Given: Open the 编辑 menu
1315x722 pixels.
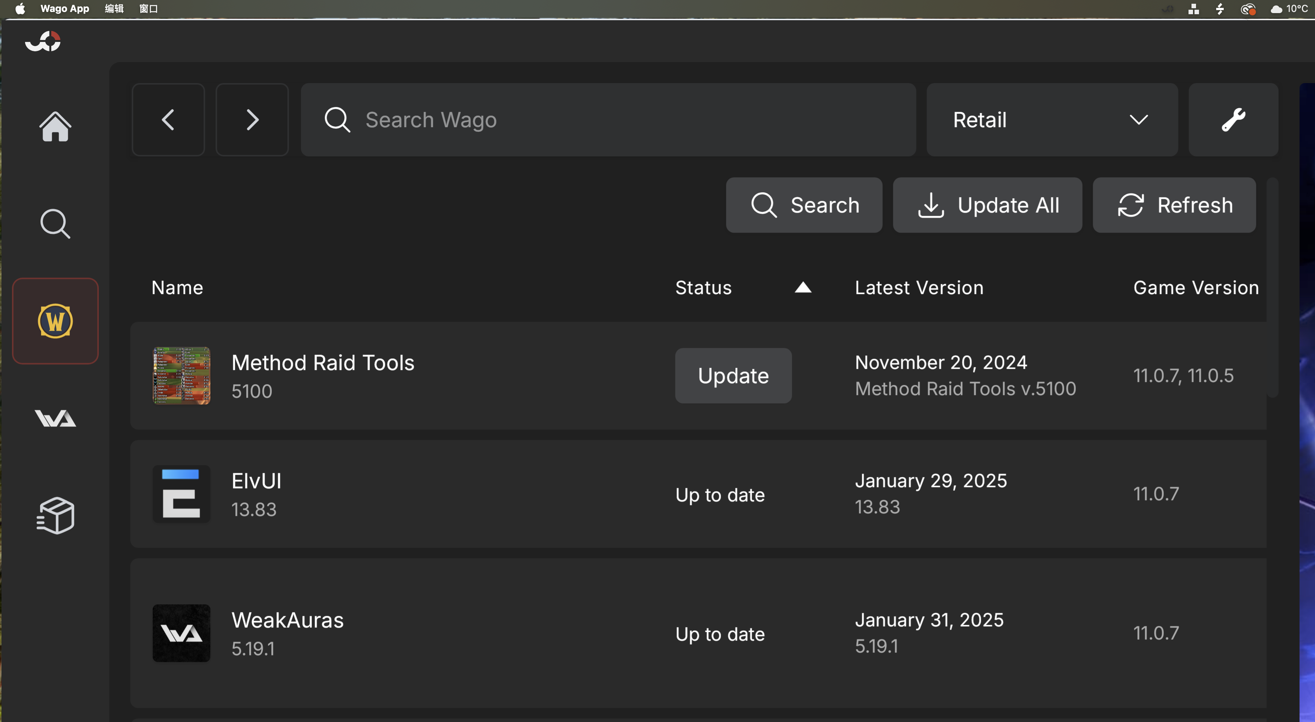Looking at the screenshot, I should click(x=115, y=9).
